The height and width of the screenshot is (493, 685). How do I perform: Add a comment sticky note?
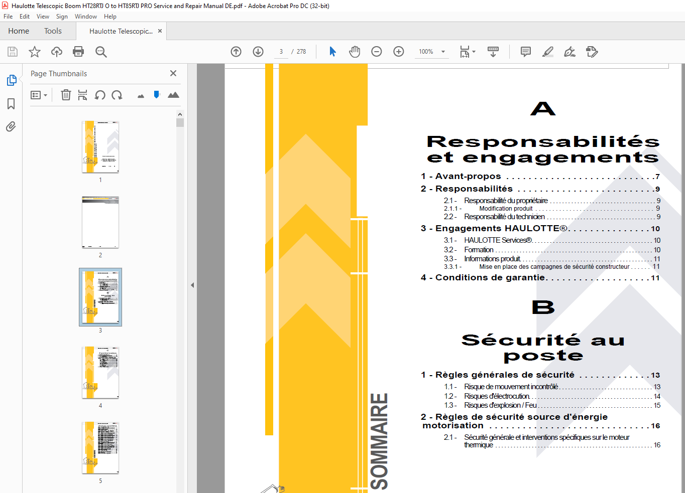tap(526, 52)
